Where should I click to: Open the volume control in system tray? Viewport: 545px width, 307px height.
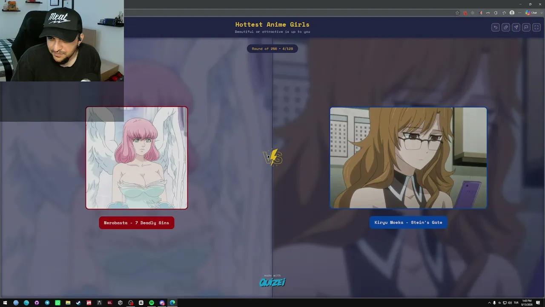pyautogui.click(x=510, y=303)
